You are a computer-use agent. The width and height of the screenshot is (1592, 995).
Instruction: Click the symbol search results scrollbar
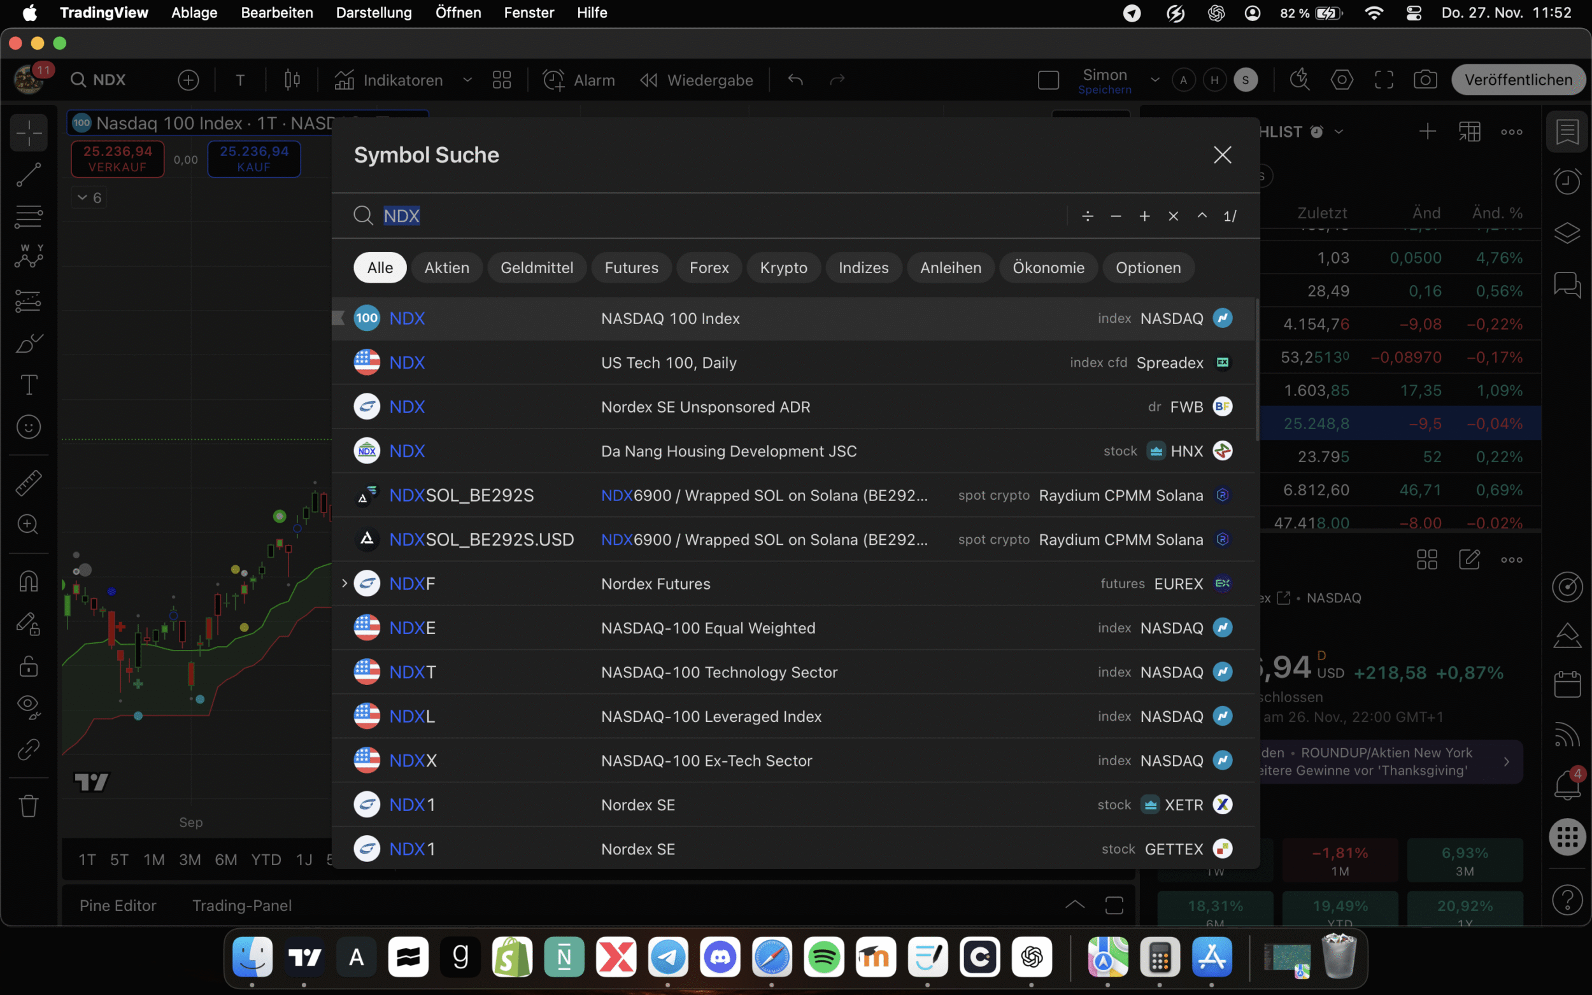[1257, 370]
